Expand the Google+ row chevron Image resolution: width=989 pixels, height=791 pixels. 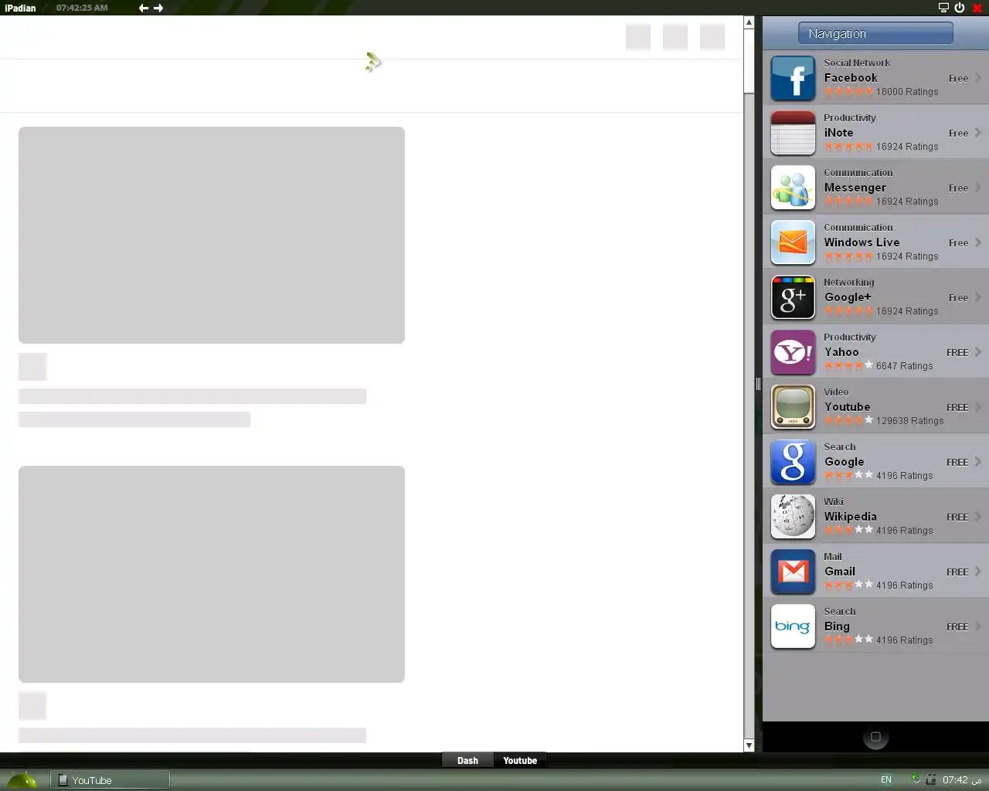pos(978,297)
